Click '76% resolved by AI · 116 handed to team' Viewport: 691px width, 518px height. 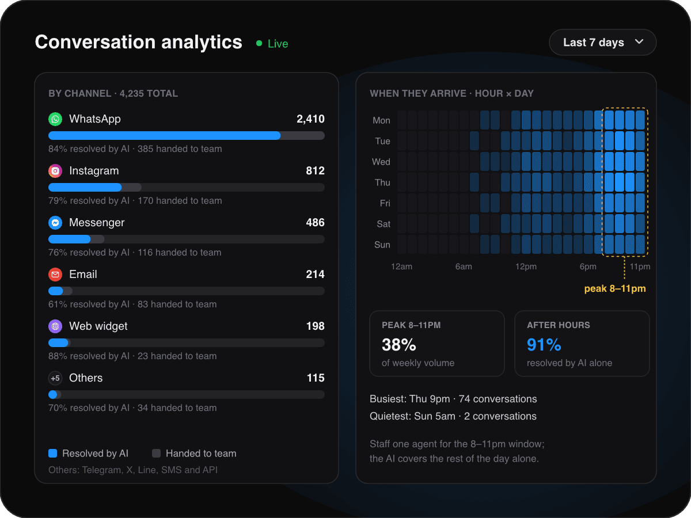coord(135,253)
